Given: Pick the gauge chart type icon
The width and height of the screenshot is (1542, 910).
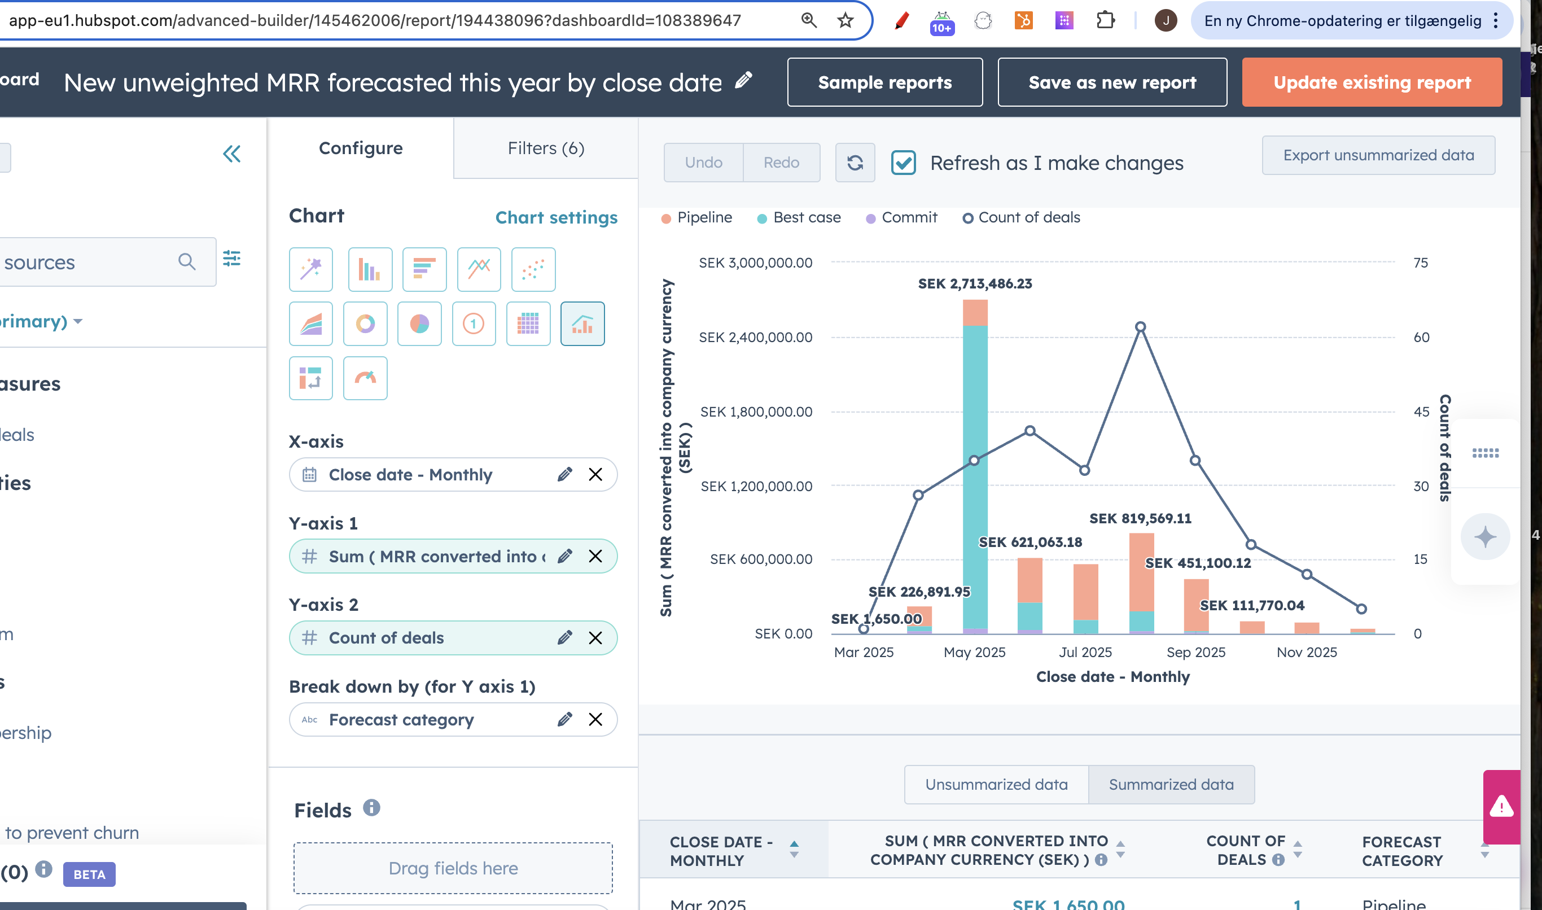Looking at the screenshot, I should coord(365,378).
